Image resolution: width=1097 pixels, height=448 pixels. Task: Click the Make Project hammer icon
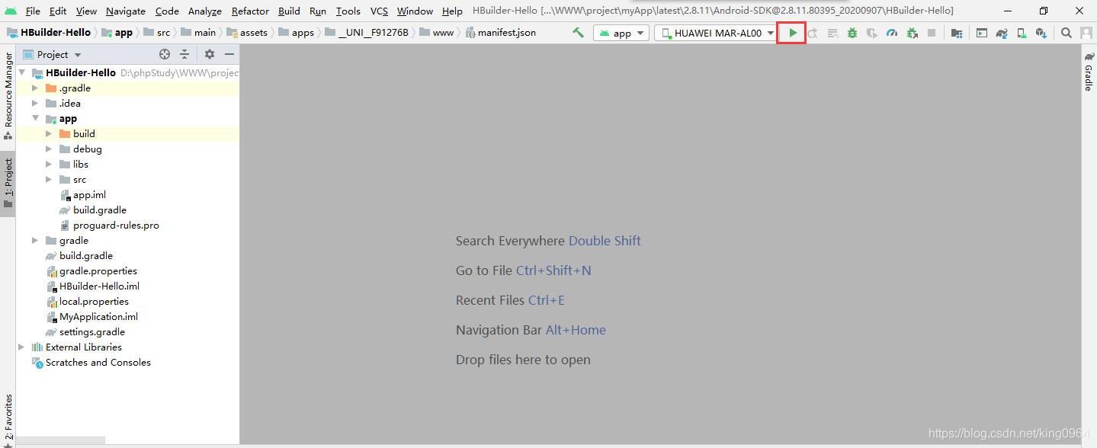click(579, 33)
